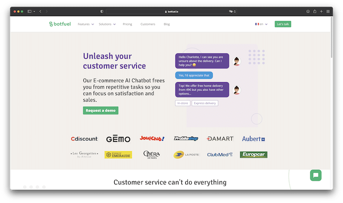Click the Espace Emeraude logo
The image size is (343, 203).
[118, 155]
